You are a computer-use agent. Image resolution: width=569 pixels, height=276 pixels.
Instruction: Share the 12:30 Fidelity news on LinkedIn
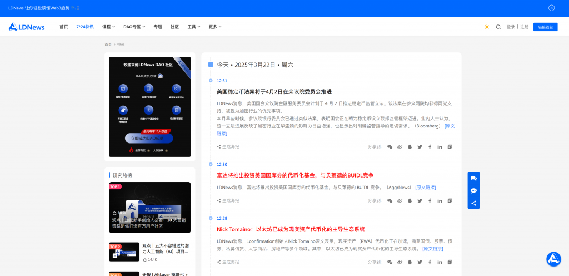(440, 200)
